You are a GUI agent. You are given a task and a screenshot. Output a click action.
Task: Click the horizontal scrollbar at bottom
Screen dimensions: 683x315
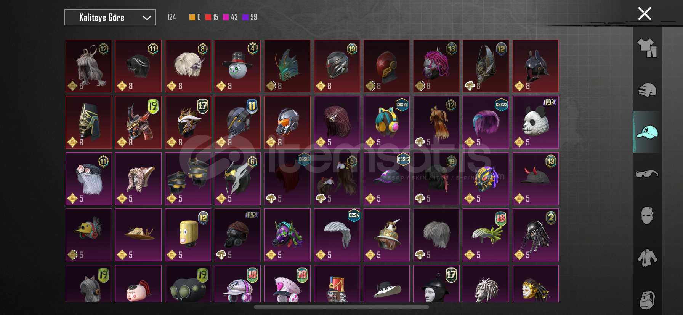tap(341, 307)
